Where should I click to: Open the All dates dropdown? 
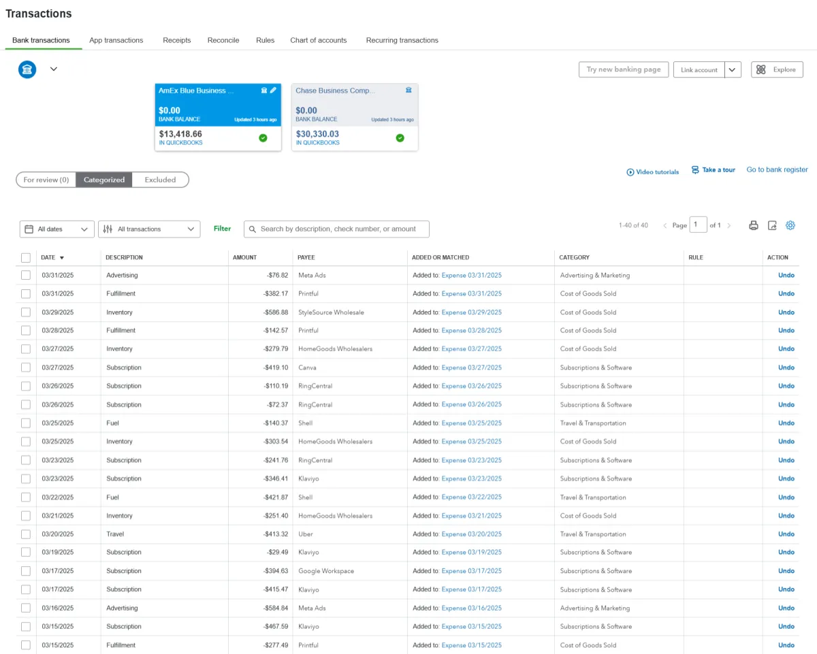(57, 229)
